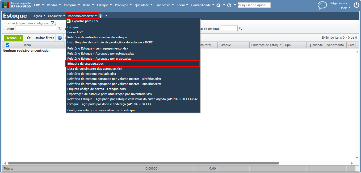The image size is (361, 173).
Task: Click the blue help icon beside Imprimir/exportar
Action: click(x=101, y=16)
